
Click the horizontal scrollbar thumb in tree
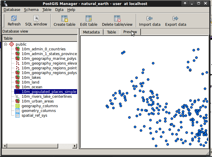click(x=33, y=146)
